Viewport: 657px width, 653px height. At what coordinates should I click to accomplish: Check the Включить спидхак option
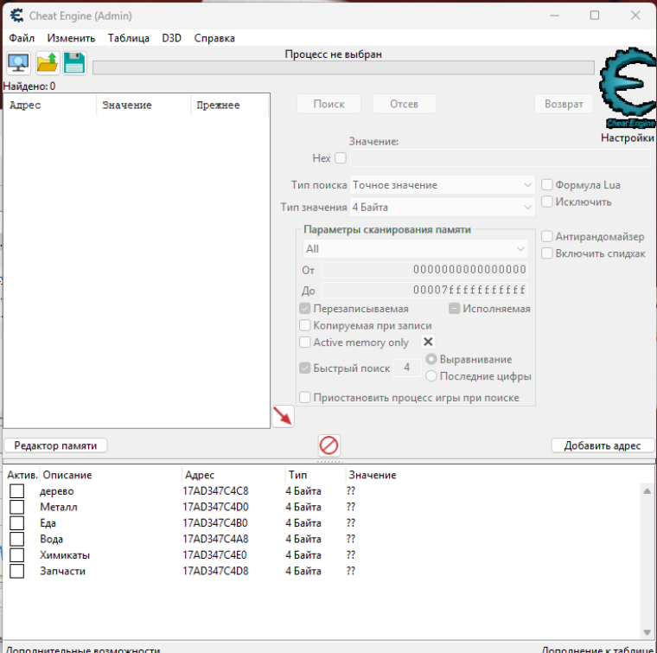coord(546,253)
